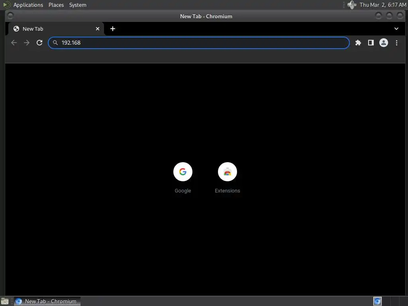
Task: Open a new tab with plus button
Action: [113, 29]
